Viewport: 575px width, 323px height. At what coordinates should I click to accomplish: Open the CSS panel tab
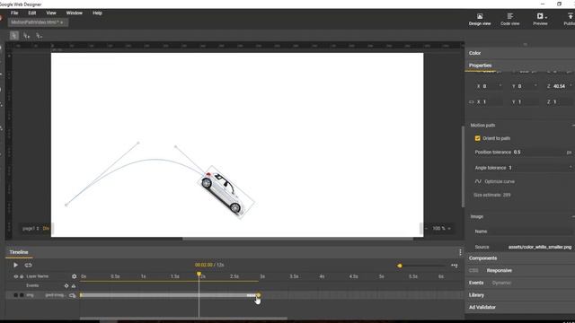473,271
